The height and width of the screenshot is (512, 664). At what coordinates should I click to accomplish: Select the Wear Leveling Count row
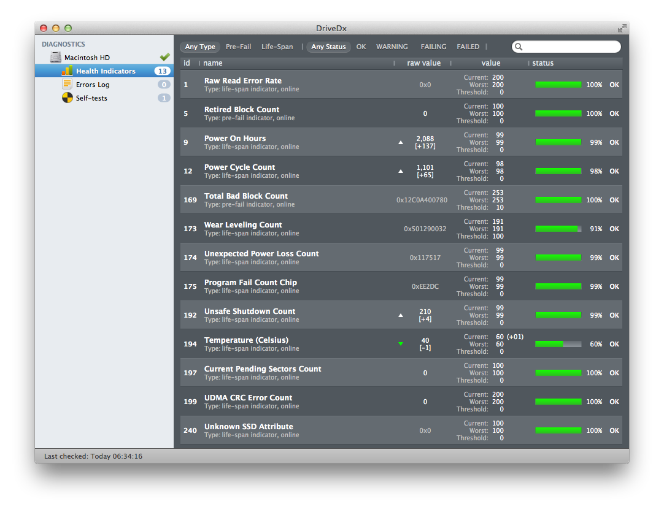tap(401, 229)
